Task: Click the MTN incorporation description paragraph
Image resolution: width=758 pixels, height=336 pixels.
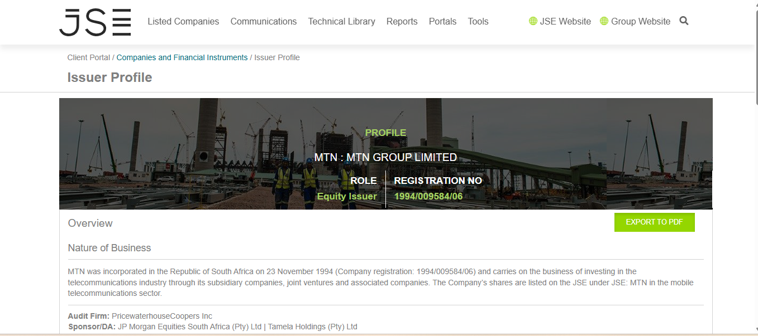Action: click(x=385, y=283)
